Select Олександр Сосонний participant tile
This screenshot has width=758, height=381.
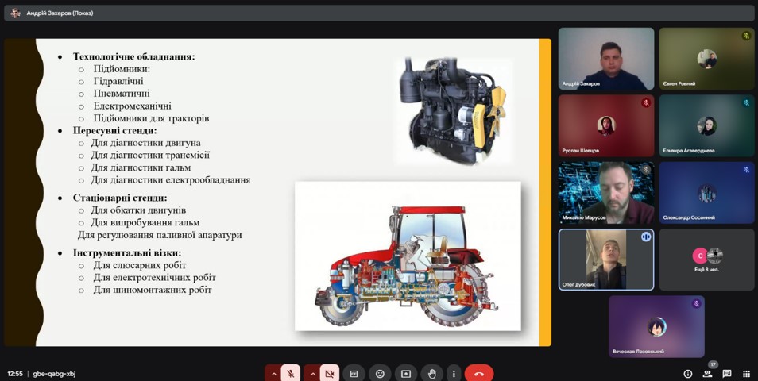[707, 193]
